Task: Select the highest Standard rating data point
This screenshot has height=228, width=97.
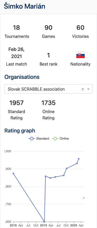Action: (x=79, y=159)
